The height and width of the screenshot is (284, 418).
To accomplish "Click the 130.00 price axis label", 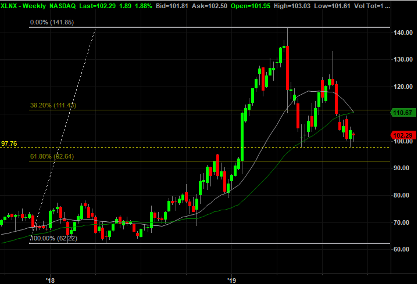I will coord(403,59).
